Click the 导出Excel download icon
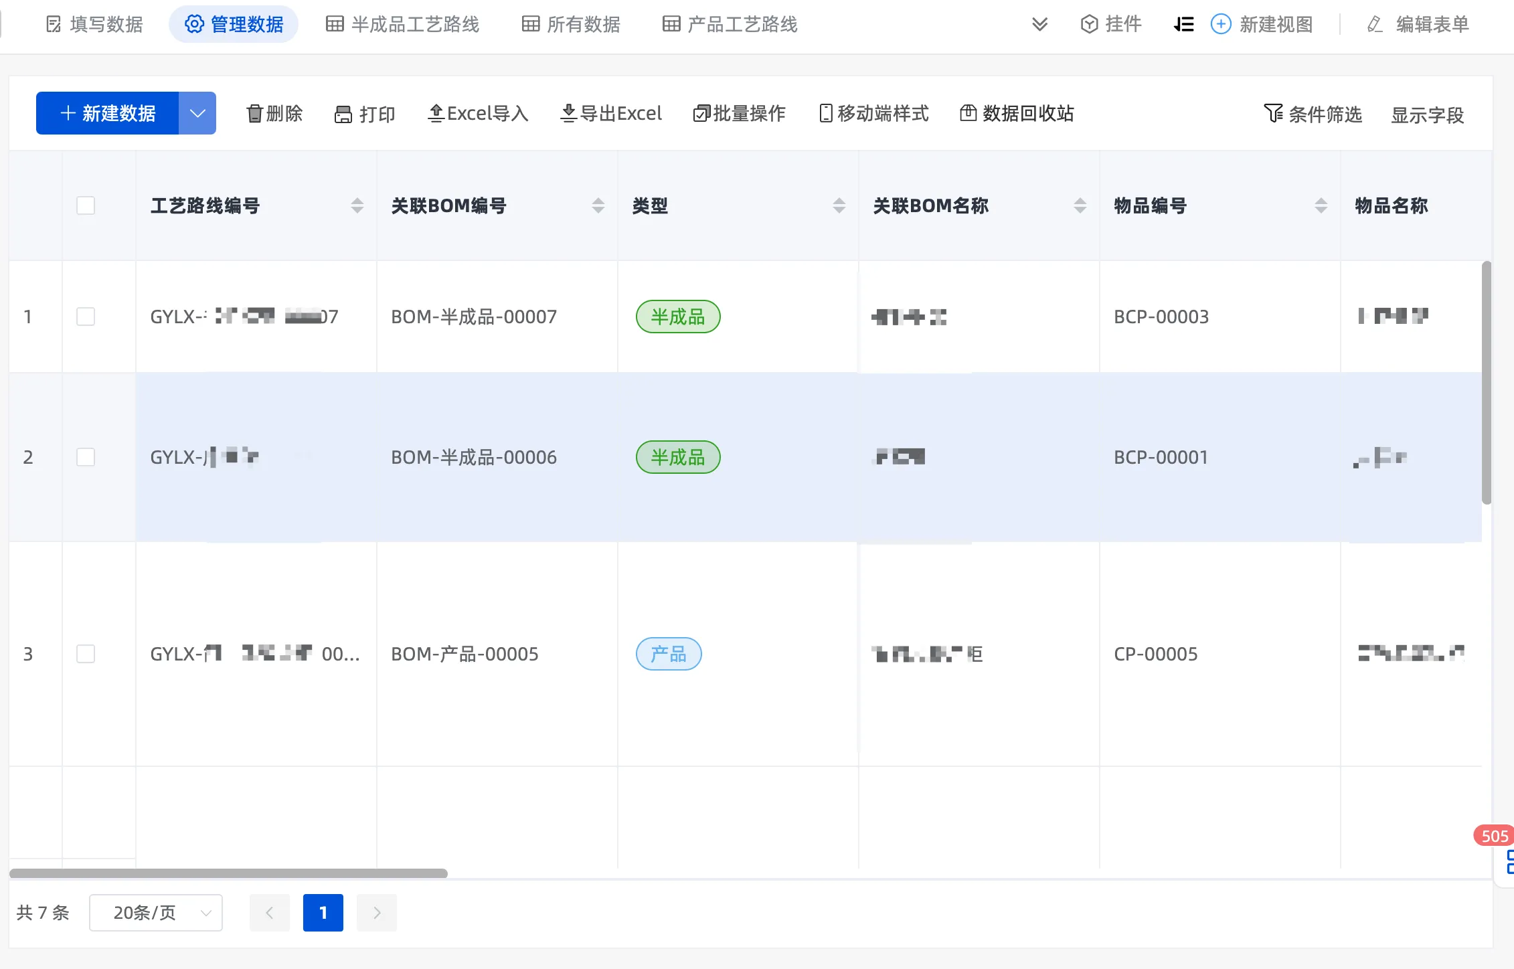The image size is (1514, 969). pyautogui.click(x=568, y=114)
